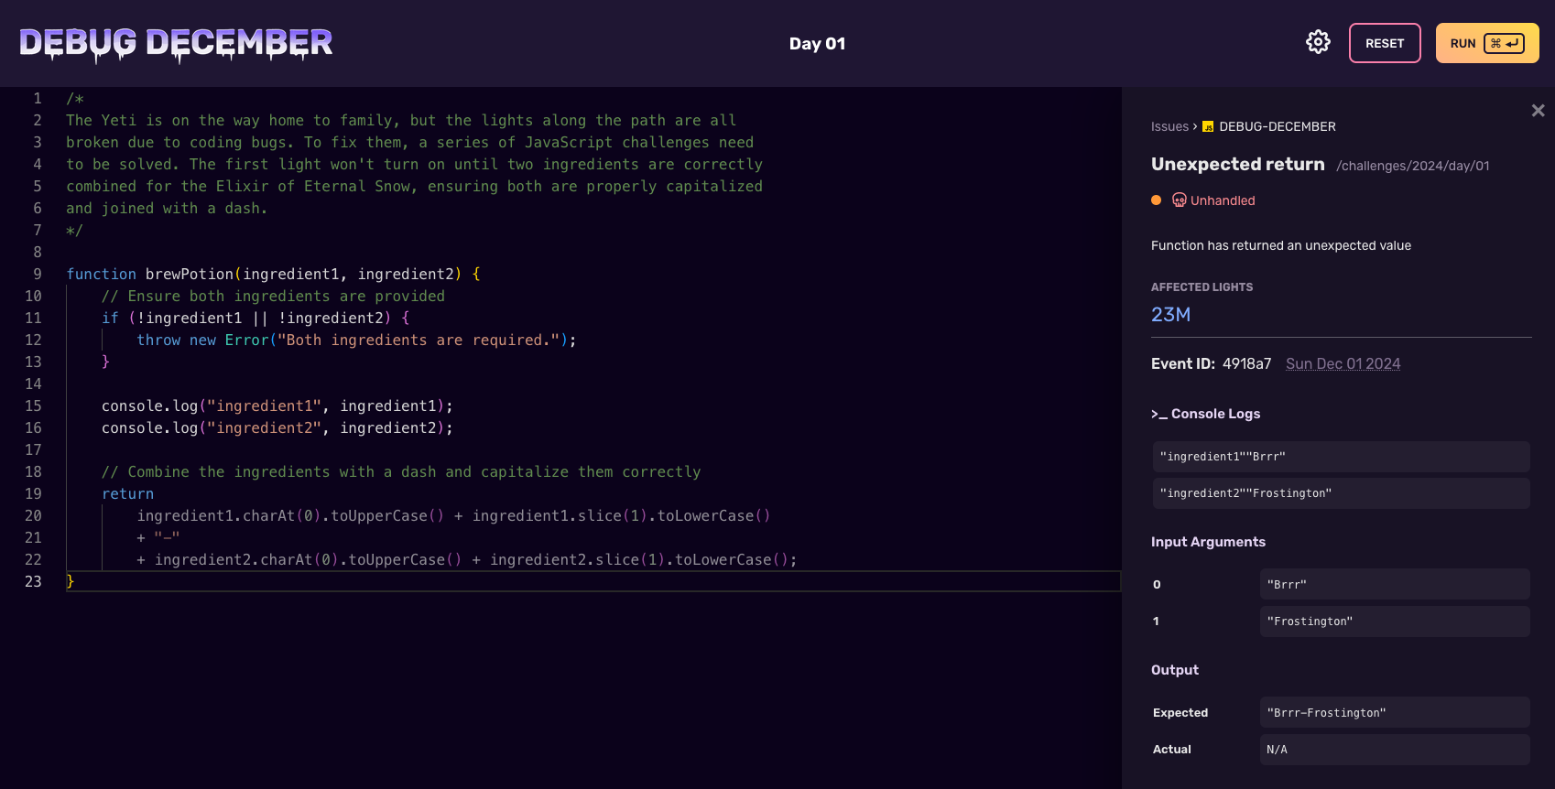Click the 23M affected lights value

tap(1171, 314)
